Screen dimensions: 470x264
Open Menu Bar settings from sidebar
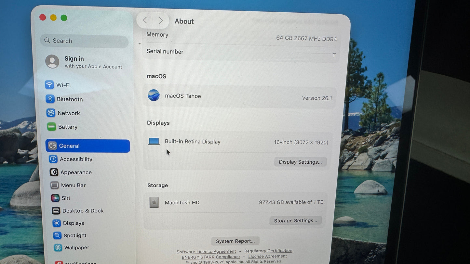(54, 185)
